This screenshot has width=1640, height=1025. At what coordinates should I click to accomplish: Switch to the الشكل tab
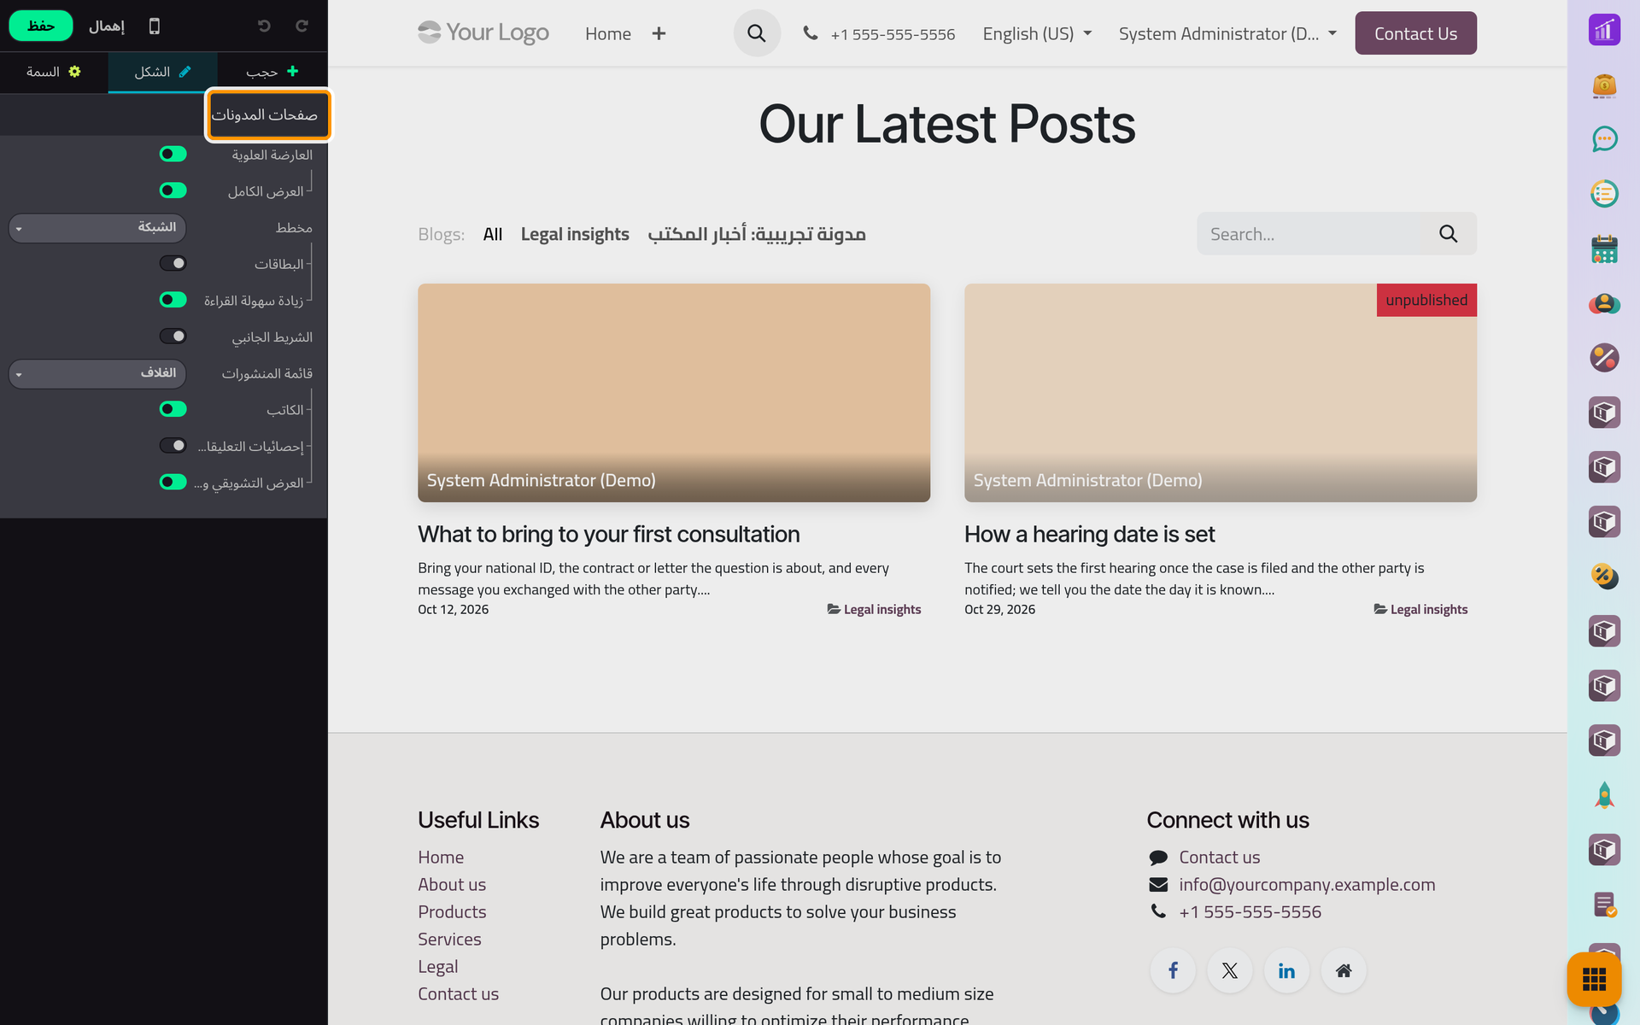coord(162,72)
